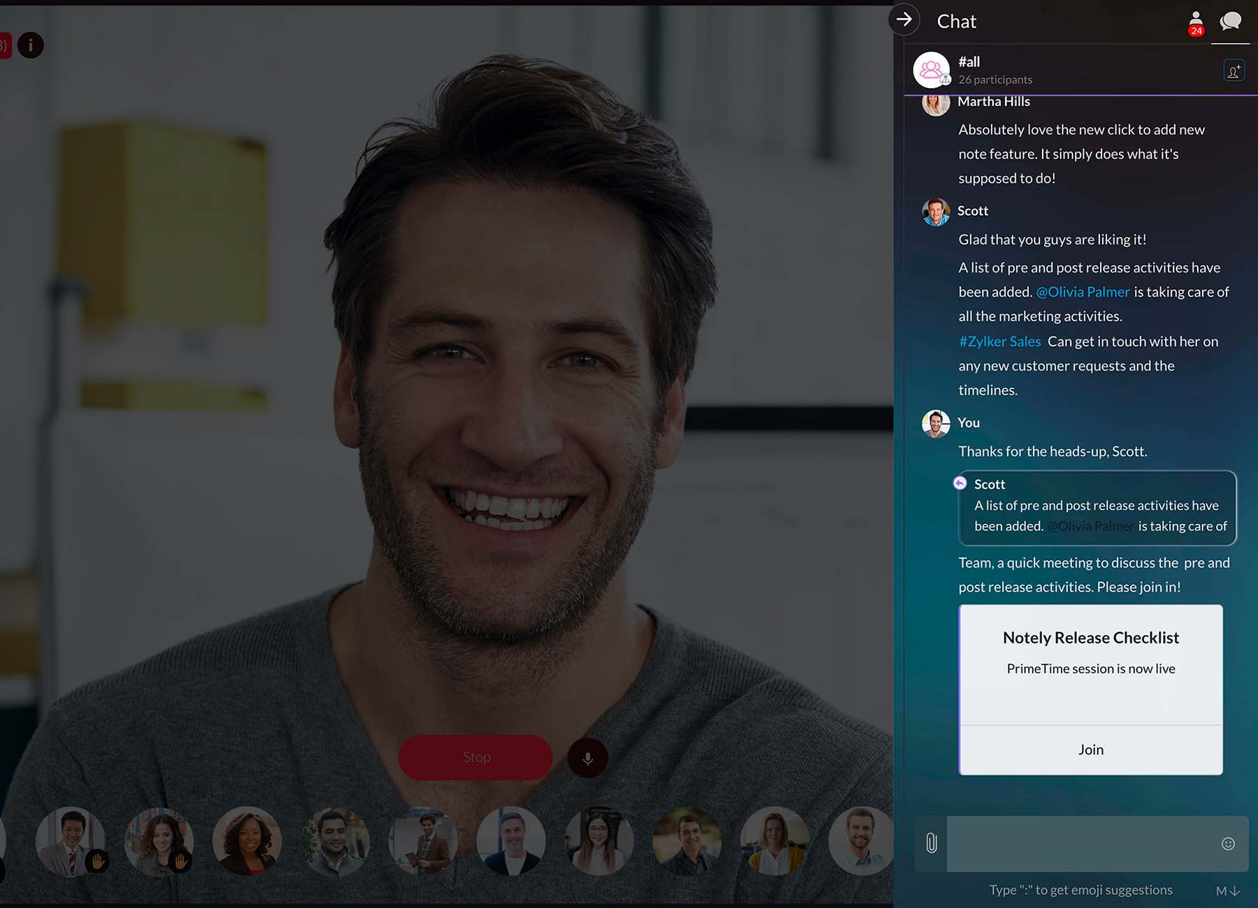This screenshot has width=1258, height=908.
Task: Click the @Olivia Palmer mention
Action: [1083, 292]
